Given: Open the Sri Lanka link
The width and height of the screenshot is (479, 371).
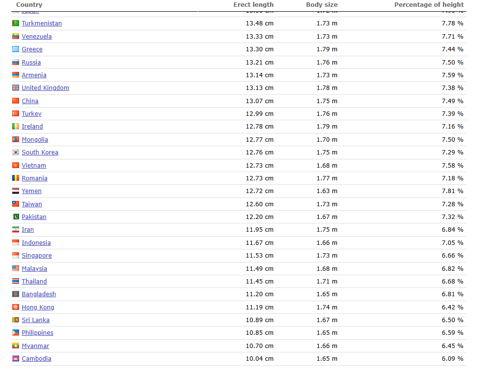Looking at the screenshot, I should [36, 320].
